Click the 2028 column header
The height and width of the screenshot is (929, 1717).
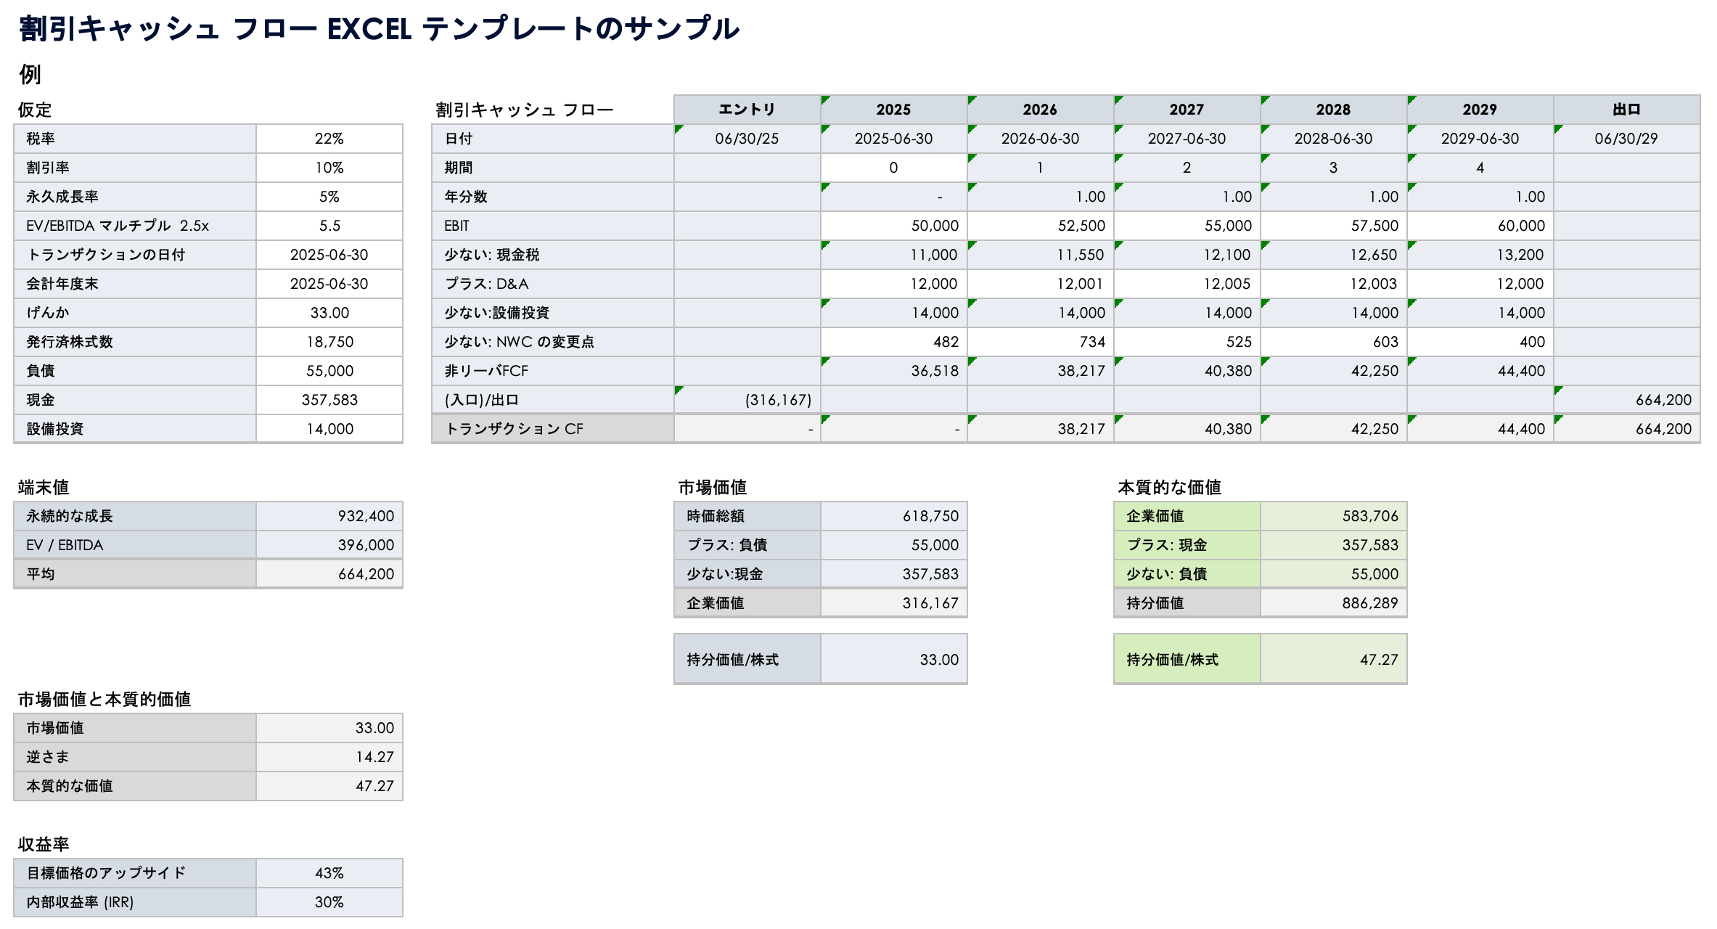point(1334,110)
